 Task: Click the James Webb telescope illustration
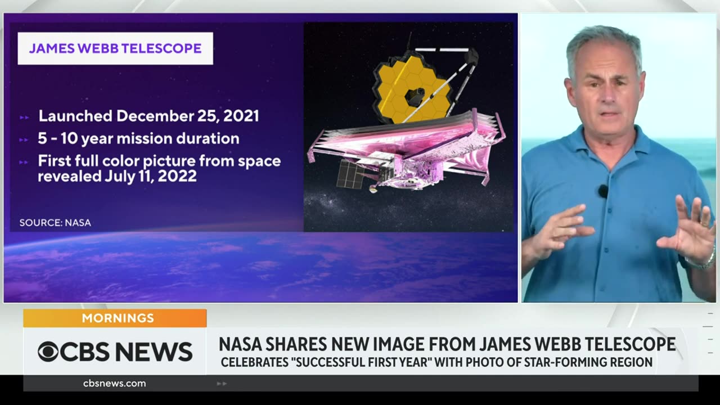(x=408, y=127)
